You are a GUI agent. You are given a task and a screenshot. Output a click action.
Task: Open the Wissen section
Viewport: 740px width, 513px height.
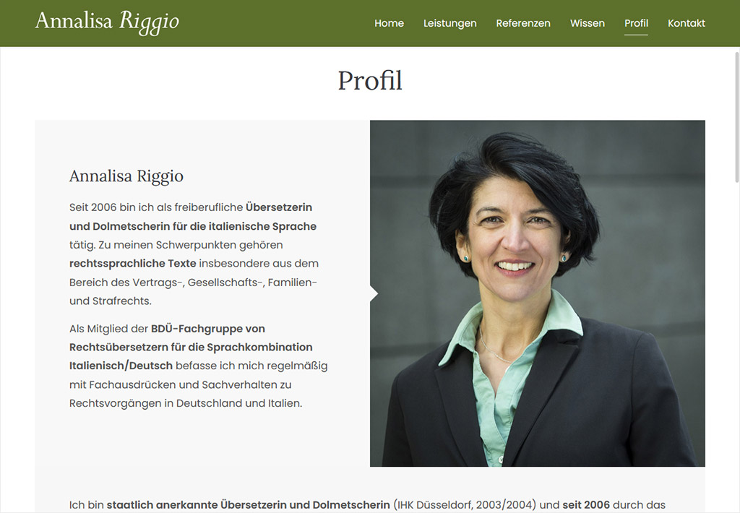tap(587, 23)
